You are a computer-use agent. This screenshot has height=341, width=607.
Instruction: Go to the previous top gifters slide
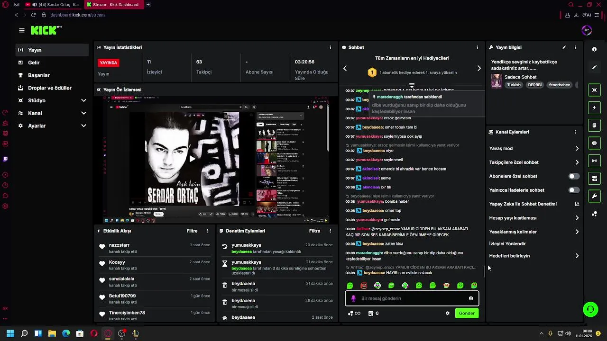tap(345, 68)
